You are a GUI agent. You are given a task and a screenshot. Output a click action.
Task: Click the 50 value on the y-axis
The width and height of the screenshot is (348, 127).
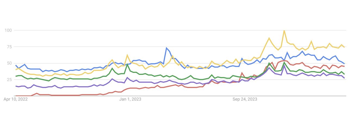[x=9, y=63]
